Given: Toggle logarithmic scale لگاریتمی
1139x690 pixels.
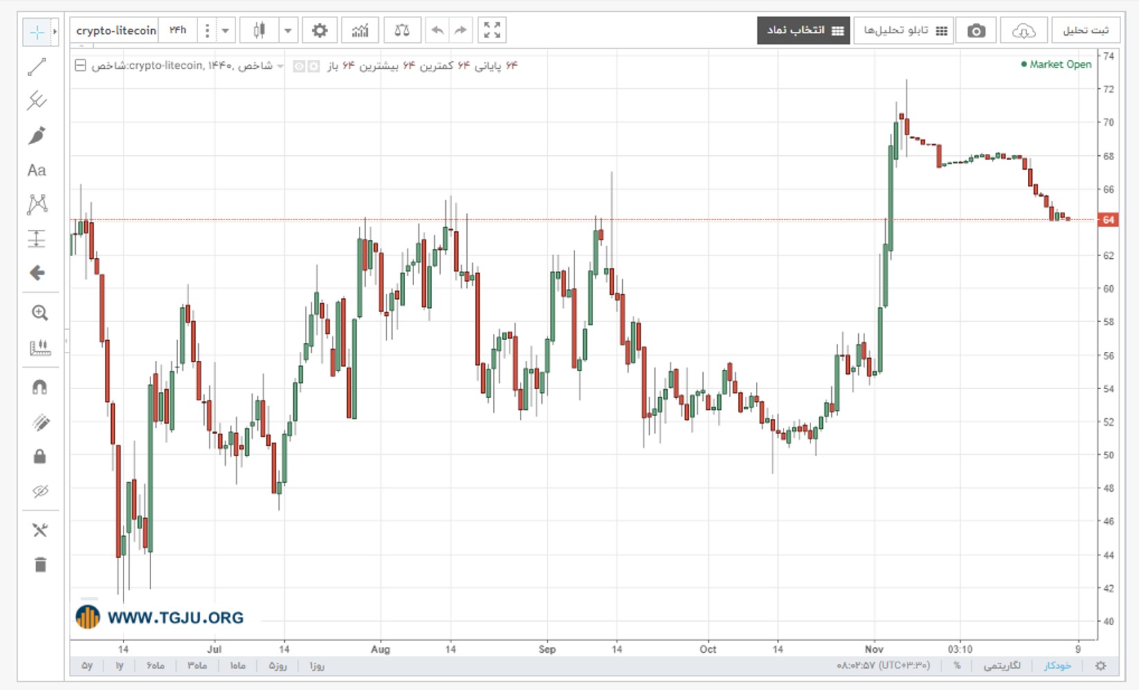Looking at the screenshot, I should tap(1002, 666).
